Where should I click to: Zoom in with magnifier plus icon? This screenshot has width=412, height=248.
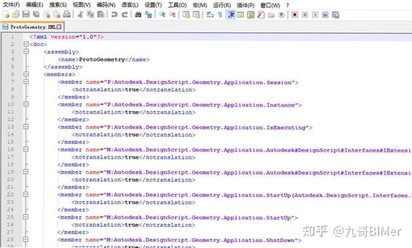(x=162, y=14)
